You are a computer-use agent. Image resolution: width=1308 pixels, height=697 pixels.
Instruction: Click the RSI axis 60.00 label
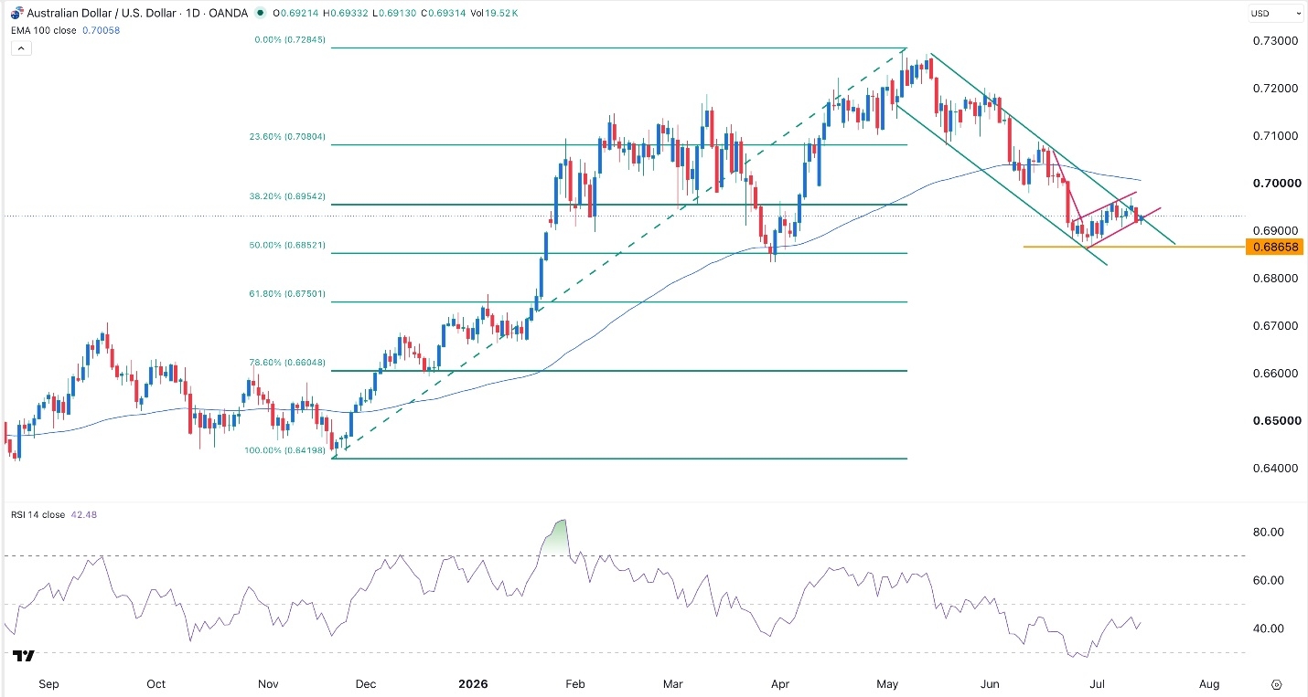1269,580
